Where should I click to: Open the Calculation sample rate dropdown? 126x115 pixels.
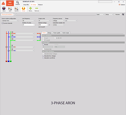(59, 25)
